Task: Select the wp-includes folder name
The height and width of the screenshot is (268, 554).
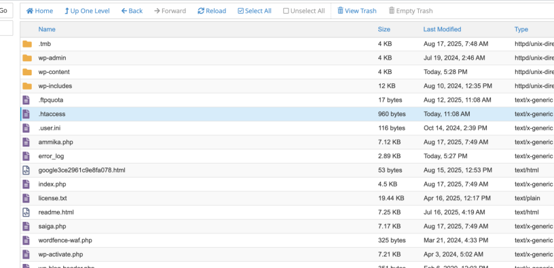Action: 55,86
